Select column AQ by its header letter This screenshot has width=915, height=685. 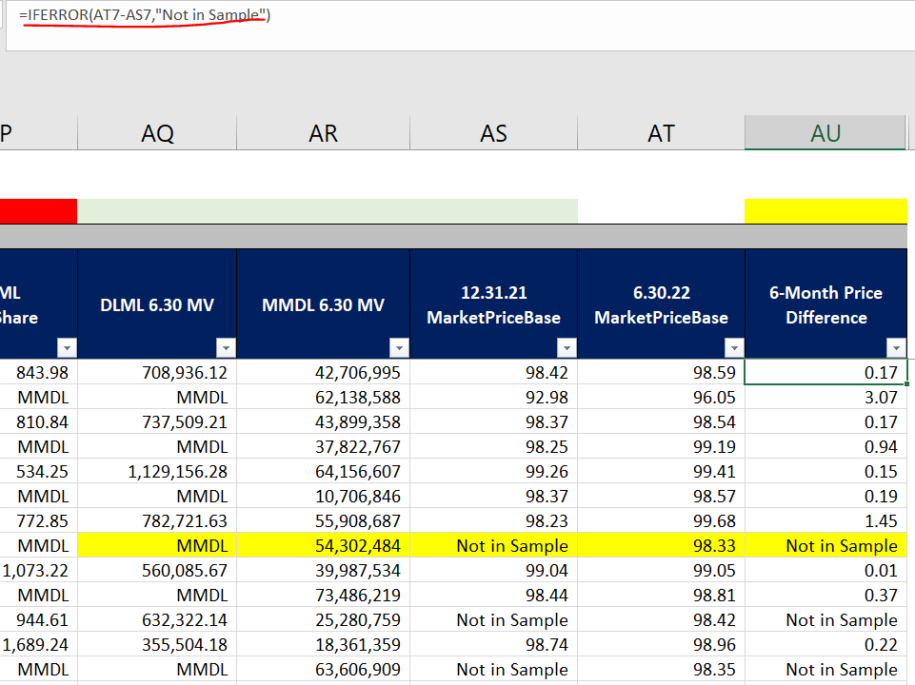(x=156, y=133)
